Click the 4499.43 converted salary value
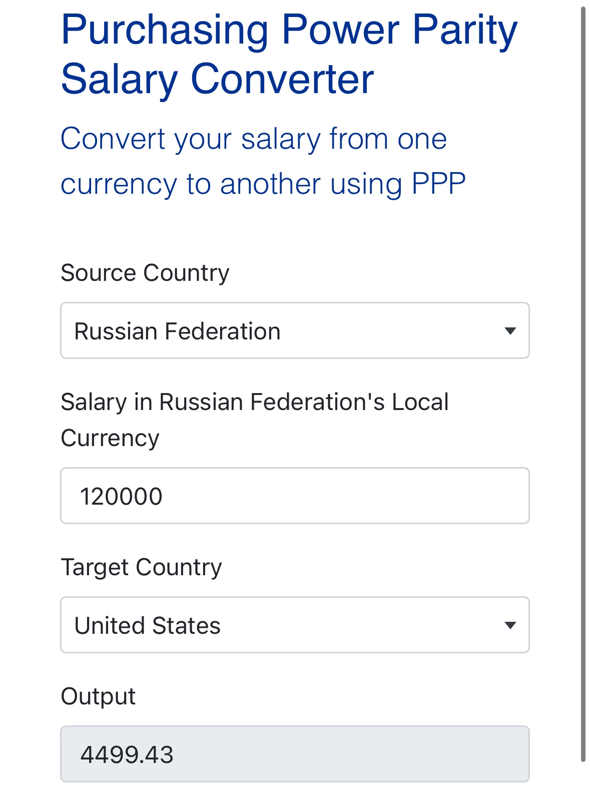This screenshot has height=797, width=590. click(127, 755)
